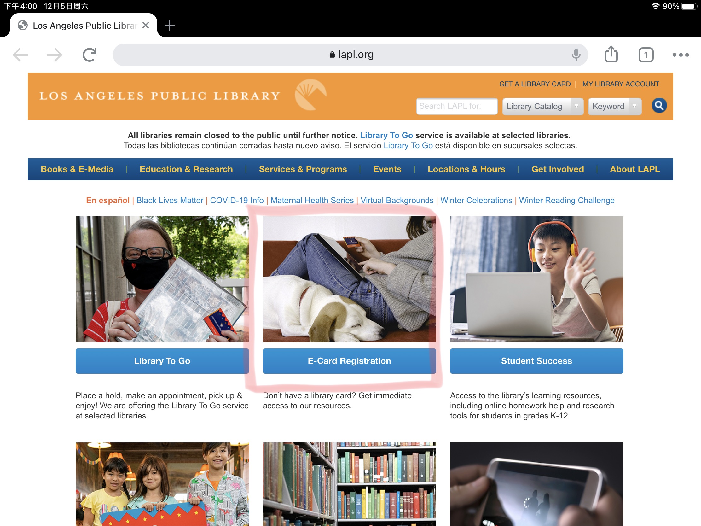Click the LAPL sunburst logo
This screenshot has width=701, height=526.
(310, 95)
